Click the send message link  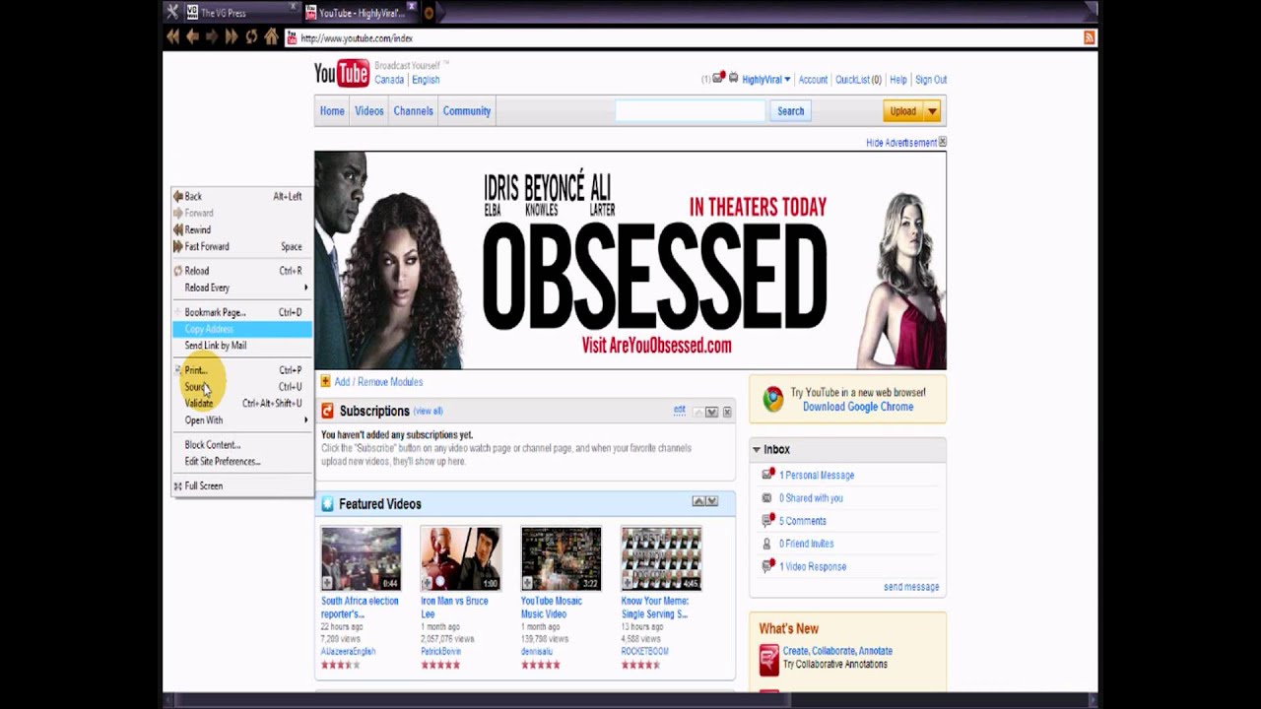coord(911,587)
